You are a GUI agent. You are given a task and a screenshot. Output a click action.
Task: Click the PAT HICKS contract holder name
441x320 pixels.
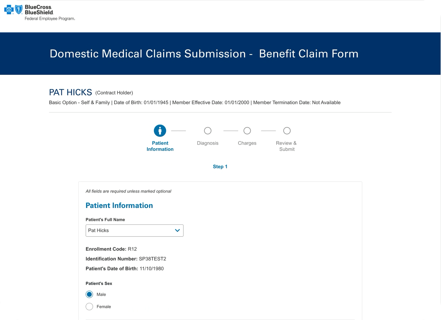[70, 92]
